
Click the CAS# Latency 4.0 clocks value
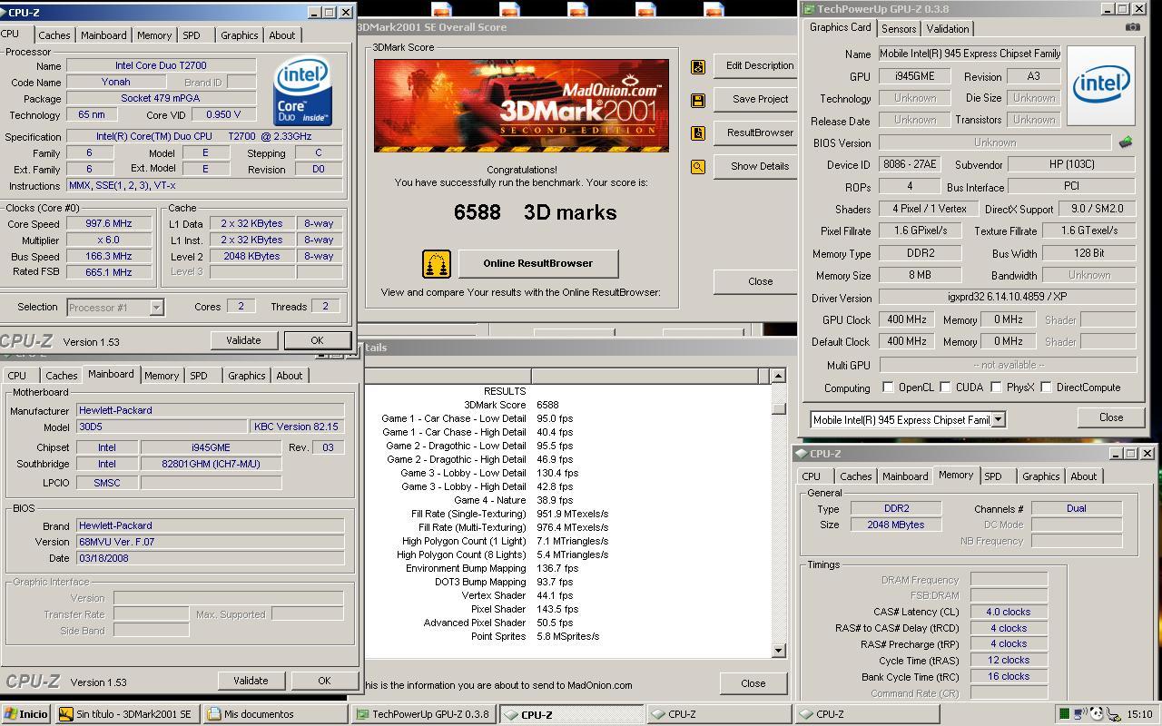tap(1009, 612)
